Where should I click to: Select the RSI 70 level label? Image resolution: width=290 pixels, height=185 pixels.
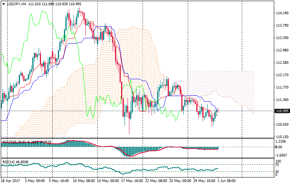click(278, 164)
